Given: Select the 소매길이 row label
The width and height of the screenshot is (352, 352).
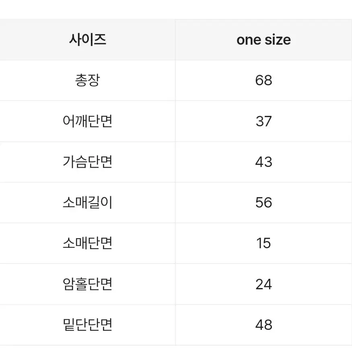Looking at the screenshot, I should 88,202.
